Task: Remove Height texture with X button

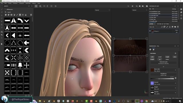Action: (x=175, y=88)
